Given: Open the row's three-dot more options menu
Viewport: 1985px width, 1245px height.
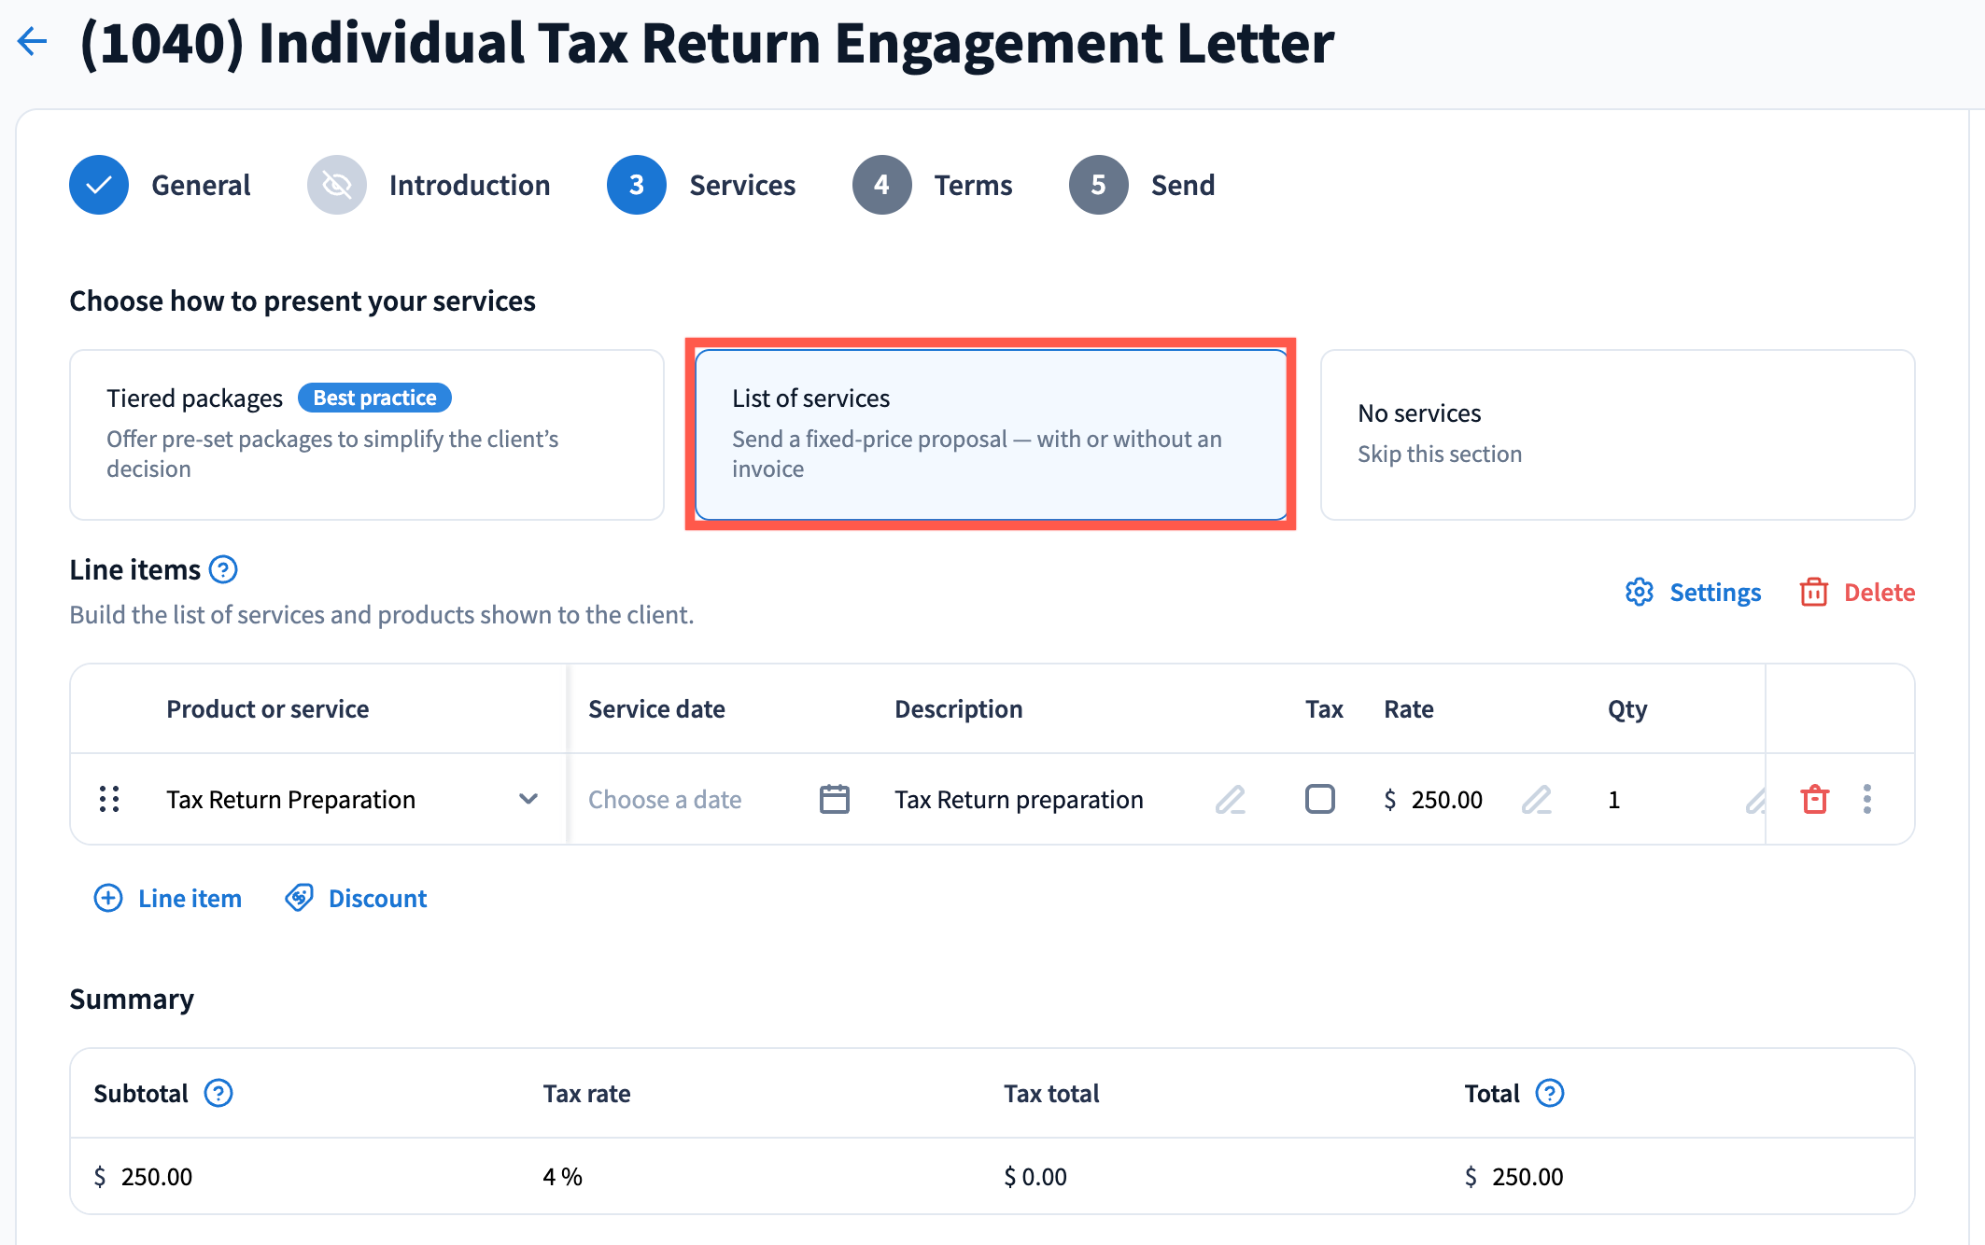Looking at the screenshot, I should (1866, 799).
